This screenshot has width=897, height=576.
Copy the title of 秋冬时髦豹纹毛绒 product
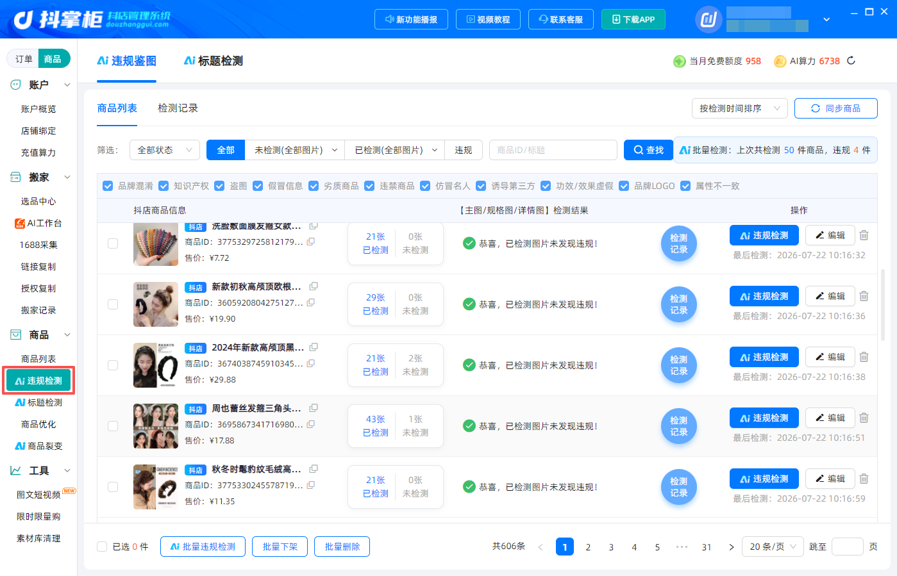pyautogui.click(x=314, y=469)
